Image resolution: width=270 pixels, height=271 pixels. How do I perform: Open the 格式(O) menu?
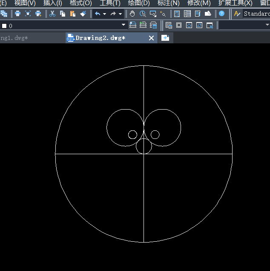coord(81,3)
